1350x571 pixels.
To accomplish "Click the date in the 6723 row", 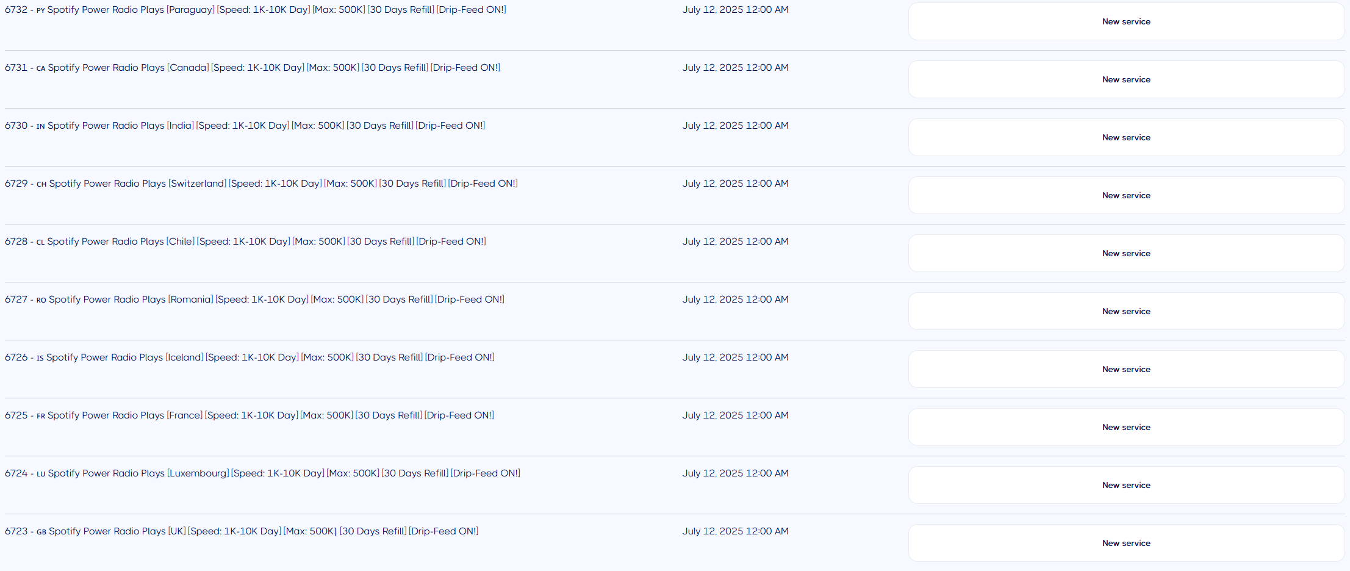I will pos(735,531).
